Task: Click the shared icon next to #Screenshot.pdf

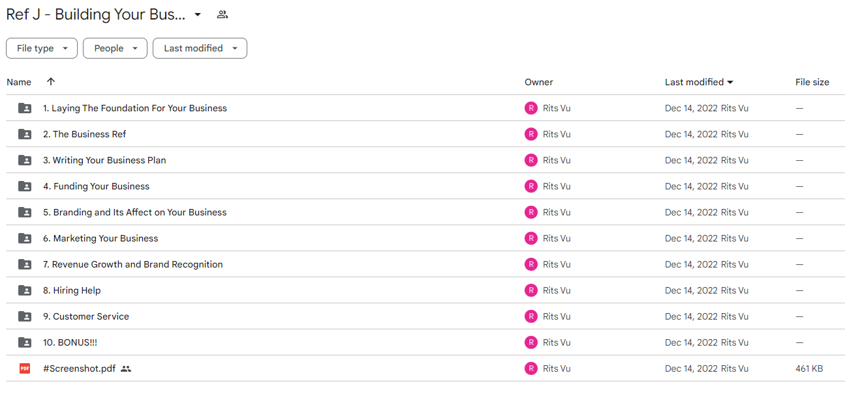Action: coord(126,368)
